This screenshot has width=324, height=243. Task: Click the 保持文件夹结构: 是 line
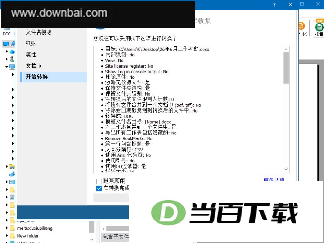click(x=127, y=88)
